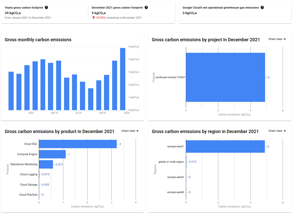
Task: Click the Stackdriver Monitoring bar
Action: point(46,164)
